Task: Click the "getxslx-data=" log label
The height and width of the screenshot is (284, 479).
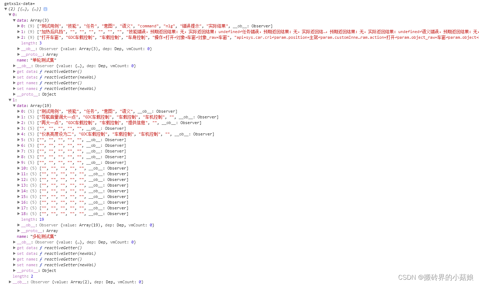Action: tap(19, 3)
